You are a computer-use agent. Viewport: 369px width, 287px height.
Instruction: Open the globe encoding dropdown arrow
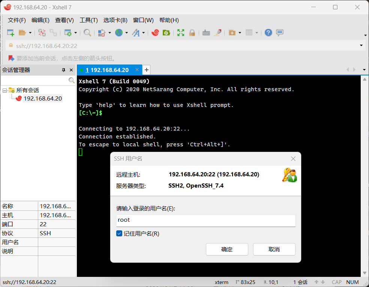click(x=127, y=33)
